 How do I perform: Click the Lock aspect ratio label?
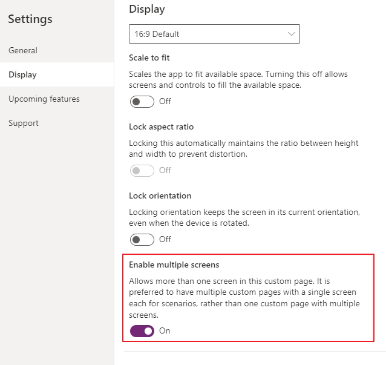click(x=161, y=127)
